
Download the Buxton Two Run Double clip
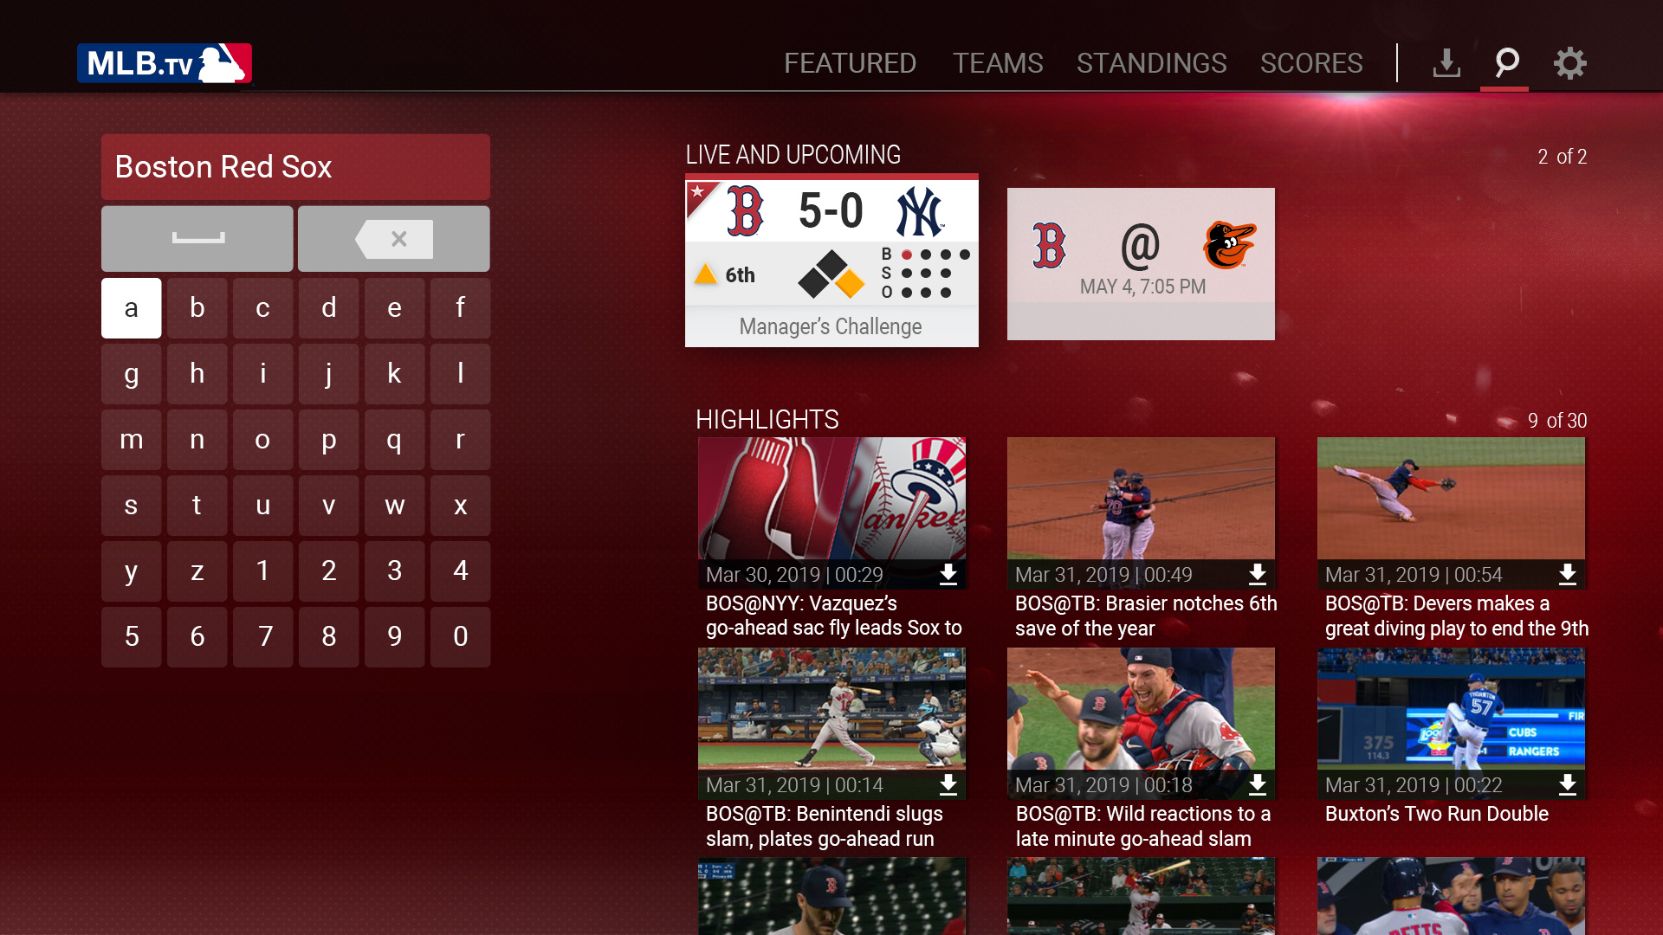point(1568,784)
